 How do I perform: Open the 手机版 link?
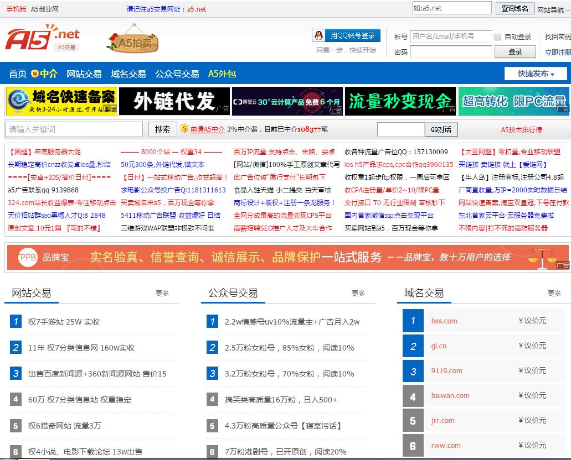17,9
